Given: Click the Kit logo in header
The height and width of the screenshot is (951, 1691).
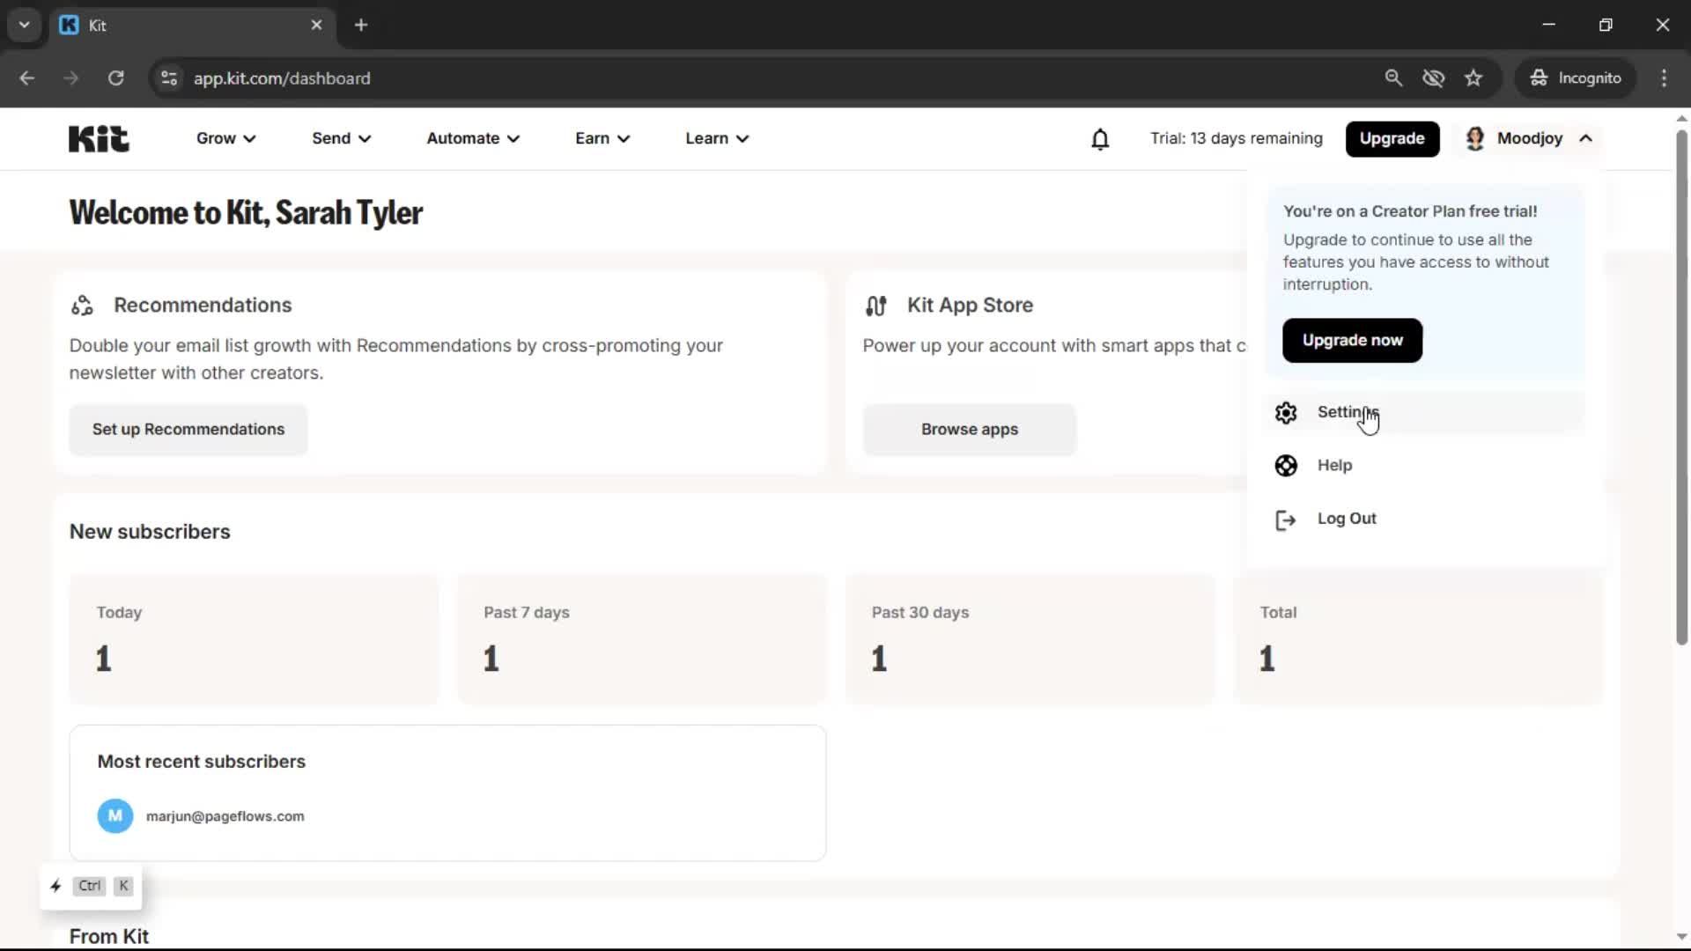Looking at the screenshot, I should pos(99,139).
